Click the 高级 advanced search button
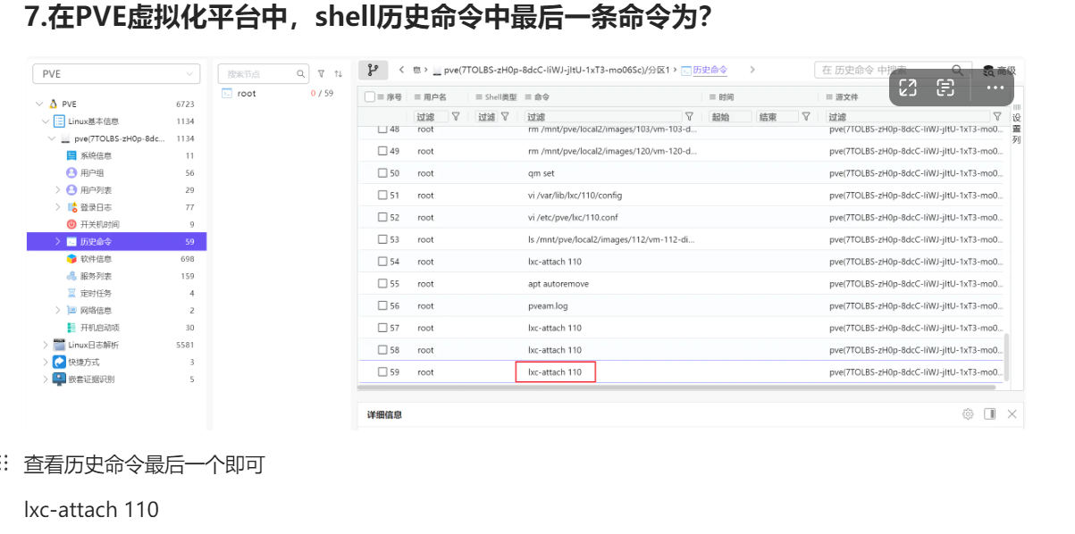The height and width of the screenshot is (534, 1075). pyautogui.click(x=1000, y=71)
